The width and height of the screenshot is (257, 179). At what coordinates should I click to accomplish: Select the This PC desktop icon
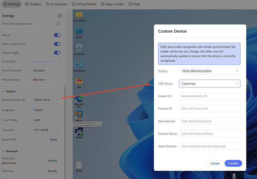(x=79, y=32)
